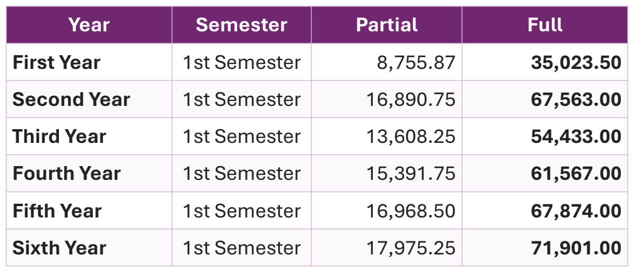Click First Year's 1st Semester cell
Screen dimensions: 634x272
pos(242,63)
